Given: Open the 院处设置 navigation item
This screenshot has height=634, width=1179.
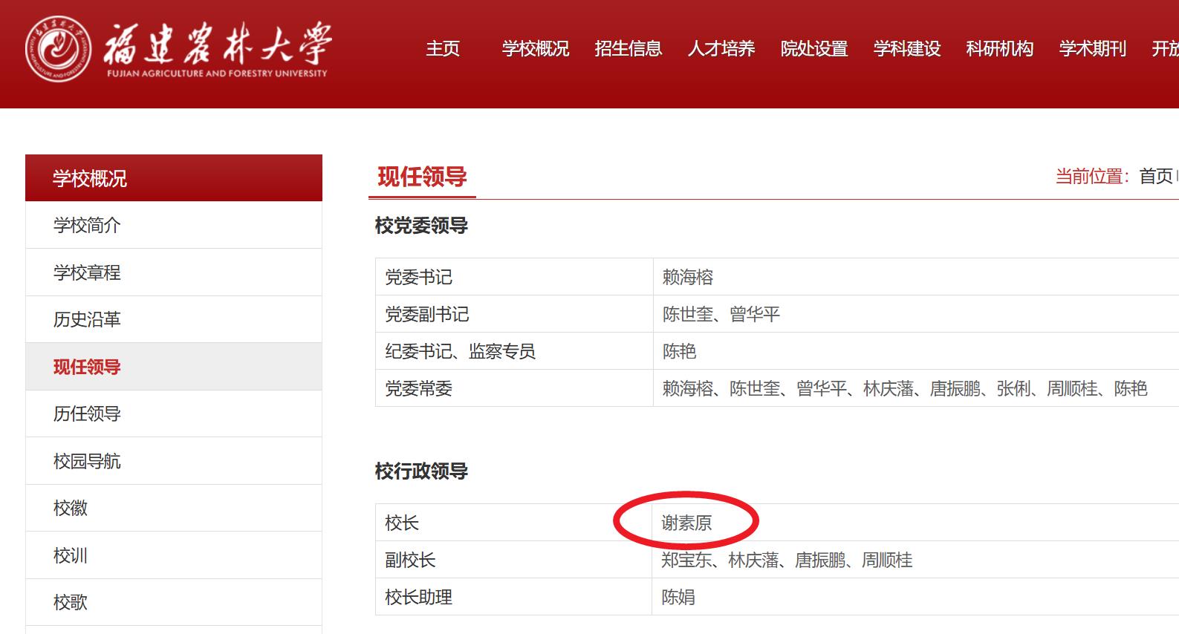Looking at the screenshot, I should coord(814,49).
